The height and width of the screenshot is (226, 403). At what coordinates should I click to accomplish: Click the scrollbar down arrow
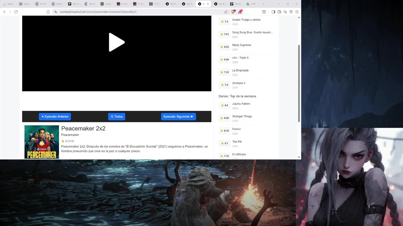click(299, 157)
